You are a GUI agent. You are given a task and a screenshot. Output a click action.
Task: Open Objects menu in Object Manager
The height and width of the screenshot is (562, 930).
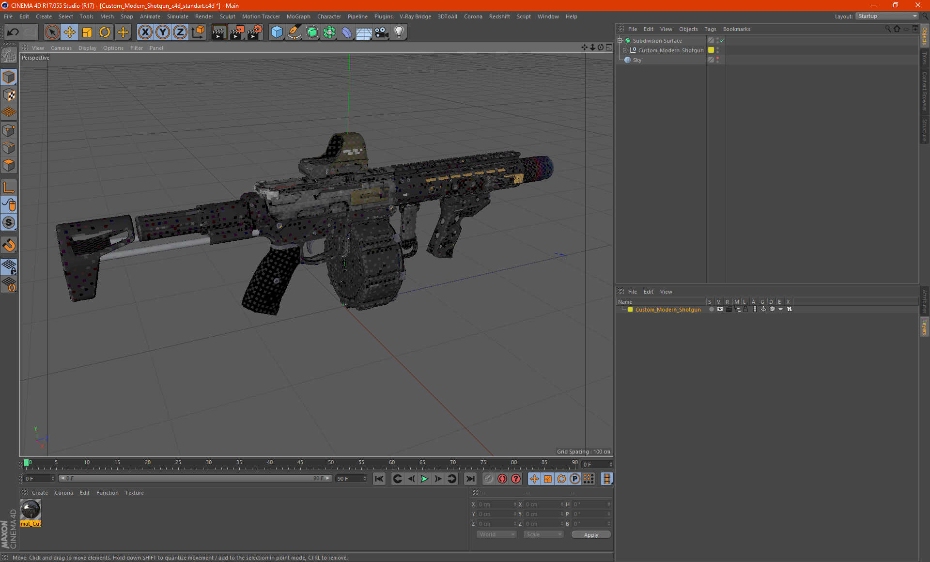click(688, 29)
